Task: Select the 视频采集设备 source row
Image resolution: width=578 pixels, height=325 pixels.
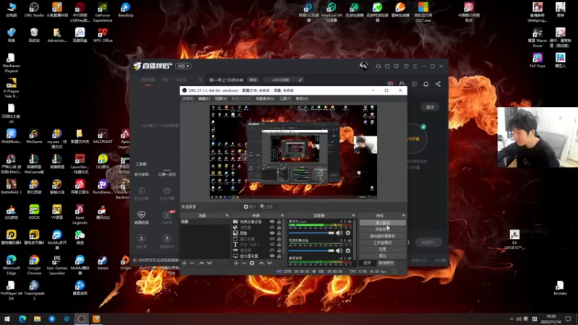Action: tap(258, 222)
